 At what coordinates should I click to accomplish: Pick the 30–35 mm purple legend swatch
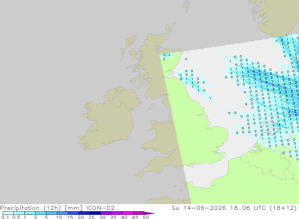pos(106,213)
